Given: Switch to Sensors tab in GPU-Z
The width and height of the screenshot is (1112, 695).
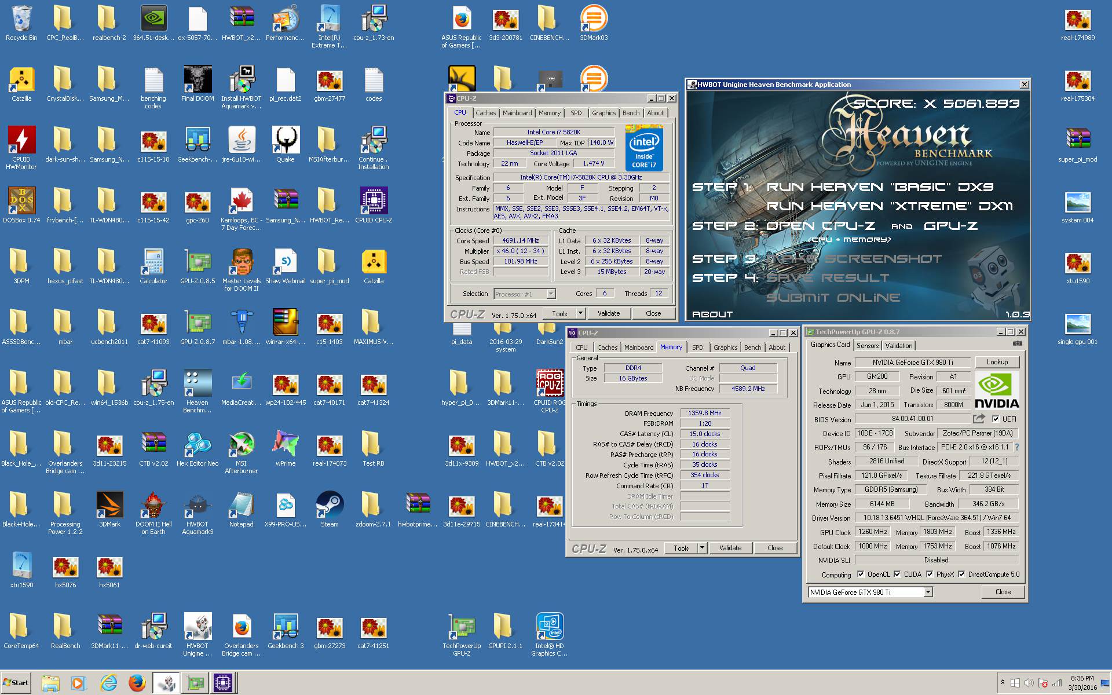Looking at the screenshot, I should (x=868, y=346).
